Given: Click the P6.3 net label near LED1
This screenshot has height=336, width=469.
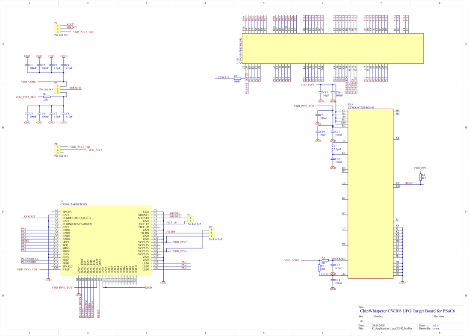Looking at the screenshot, I should (x=184, y=262).
